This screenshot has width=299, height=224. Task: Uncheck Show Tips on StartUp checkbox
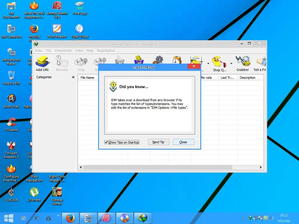106,142
